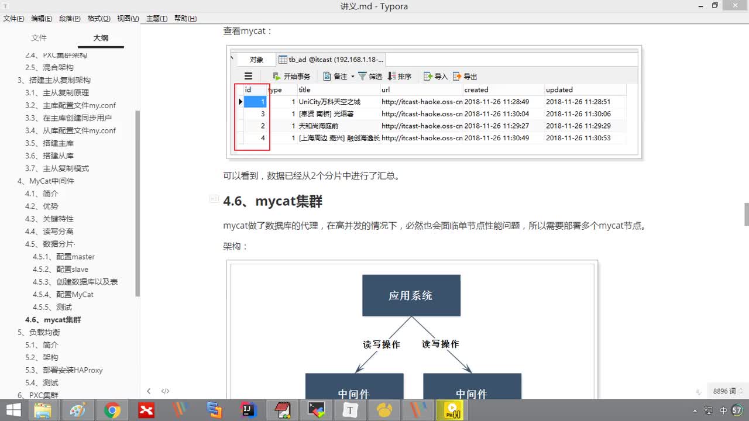Select outline entry 3.4、从库配置文件my.conf
Viewport: 749px width, 421px height.
click(x=70, y=130)
